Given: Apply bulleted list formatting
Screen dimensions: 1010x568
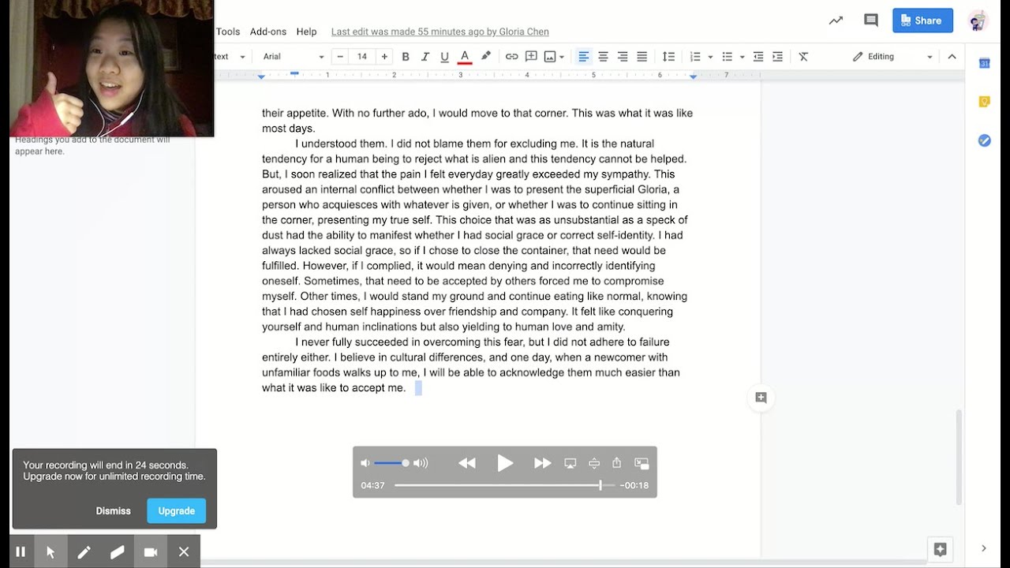Looking at the screenshot, I should (x=728, y=57).
